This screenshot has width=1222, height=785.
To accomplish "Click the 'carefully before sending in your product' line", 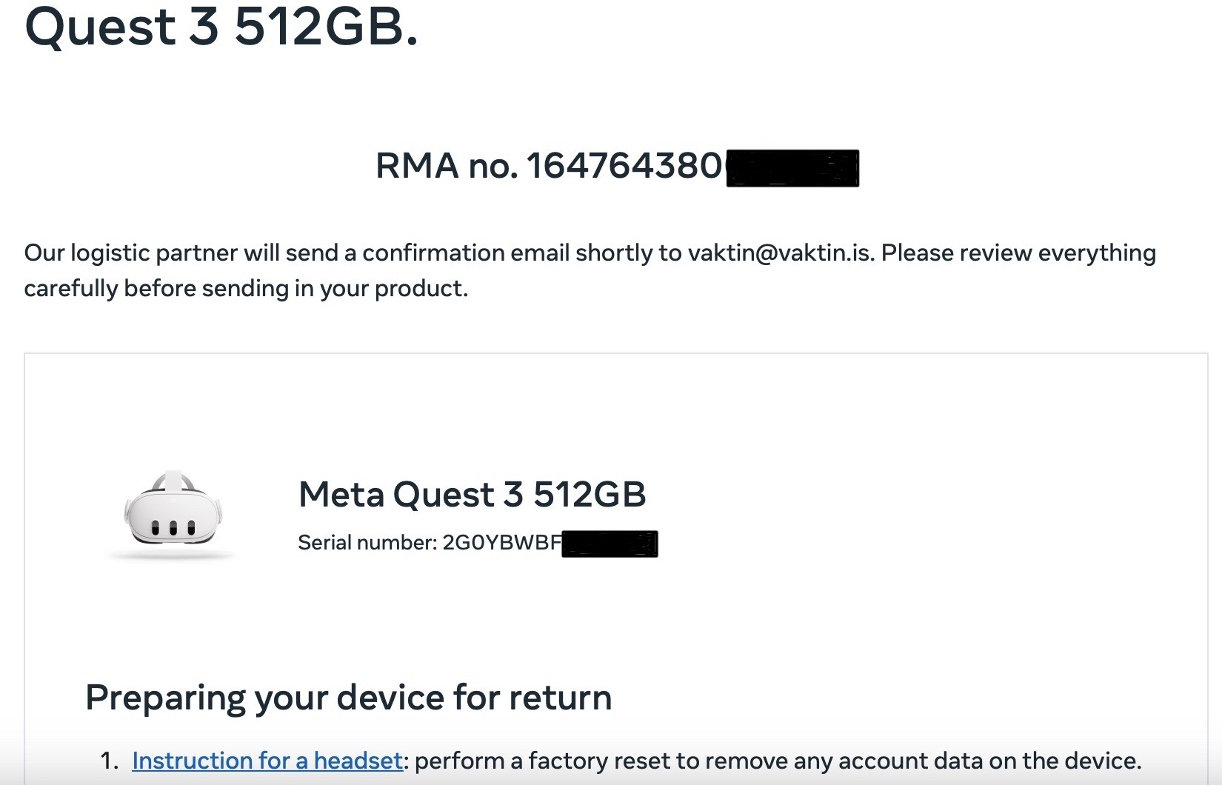I will pyautogui.click(x=246, y=288).
